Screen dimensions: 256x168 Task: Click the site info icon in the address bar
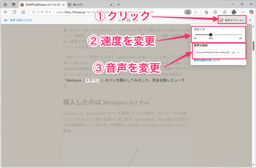click(34, 12)
